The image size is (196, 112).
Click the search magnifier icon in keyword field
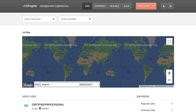coord(53,19)
